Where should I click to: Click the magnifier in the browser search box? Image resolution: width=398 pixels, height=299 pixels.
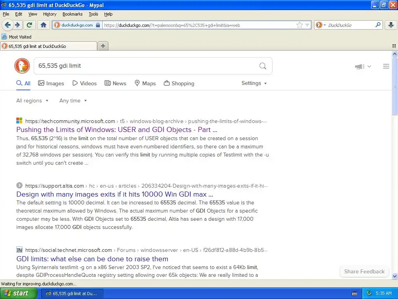[x=378, y=25]
